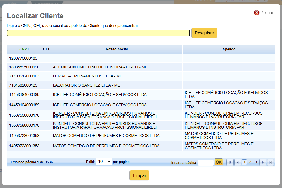Viewport: 282px width, 188px height.
Task: Select page 1 in the pagination
Action: coord(244,162)
